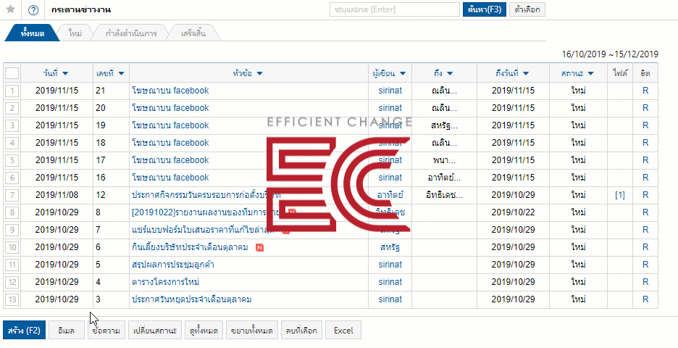
Task: Click the R link in row 1
Action: (x=645, y=91)
